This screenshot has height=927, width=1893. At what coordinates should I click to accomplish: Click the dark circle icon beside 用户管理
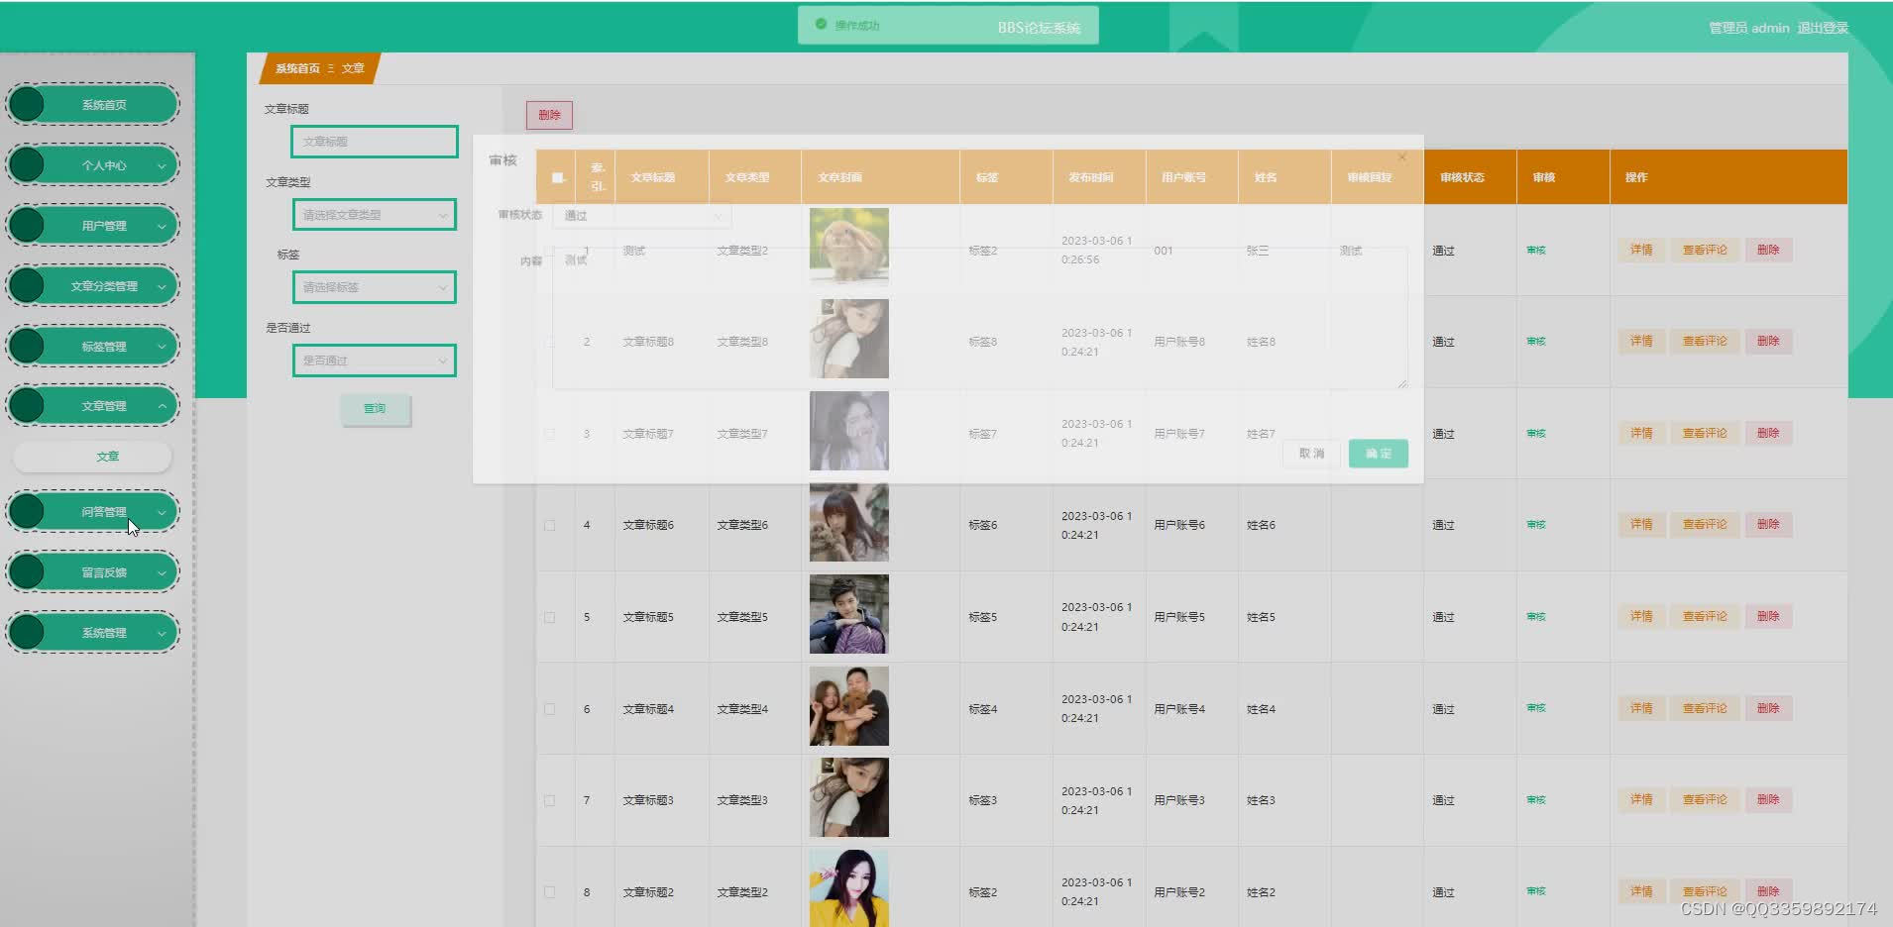click(28, 225)
